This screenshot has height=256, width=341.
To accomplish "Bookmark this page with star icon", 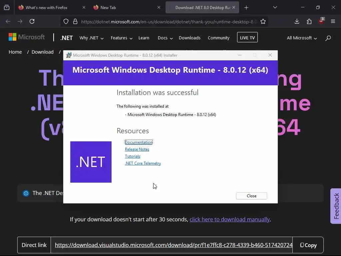I will click(263, 21).
